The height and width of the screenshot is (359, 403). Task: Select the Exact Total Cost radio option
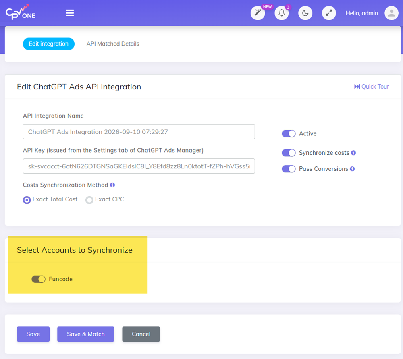coord(27,200)
